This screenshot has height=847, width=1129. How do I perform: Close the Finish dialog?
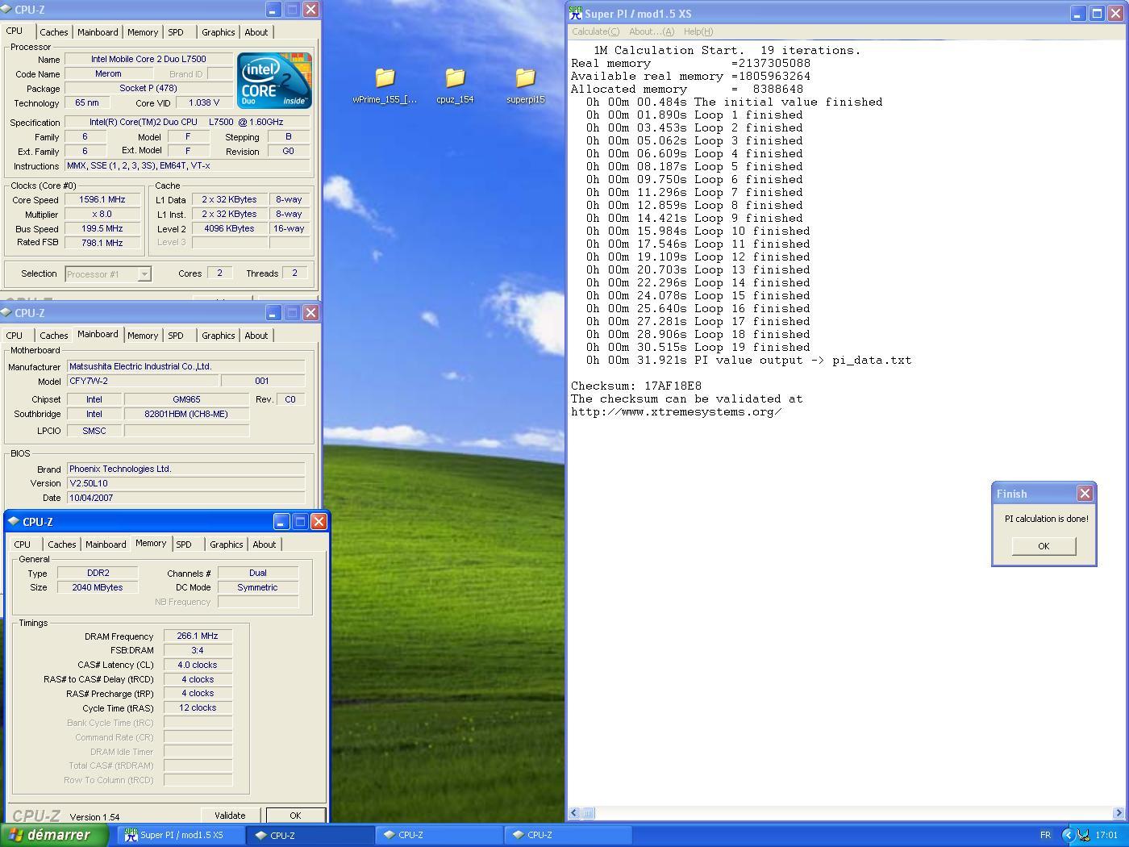[x=1085, y=493]
